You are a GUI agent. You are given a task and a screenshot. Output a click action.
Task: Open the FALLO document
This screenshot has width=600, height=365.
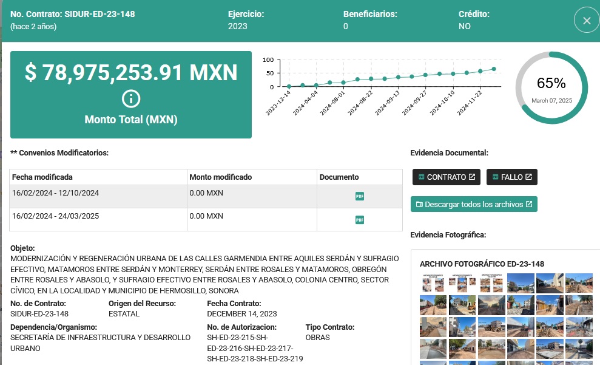coord(511,177)
